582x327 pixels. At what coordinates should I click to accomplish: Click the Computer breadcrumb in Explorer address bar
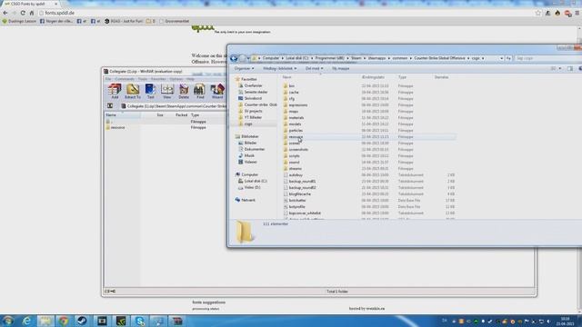[x=271, y=58]
